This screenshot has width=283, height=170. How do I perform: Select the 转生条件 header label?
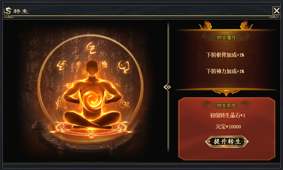point(226,106)
